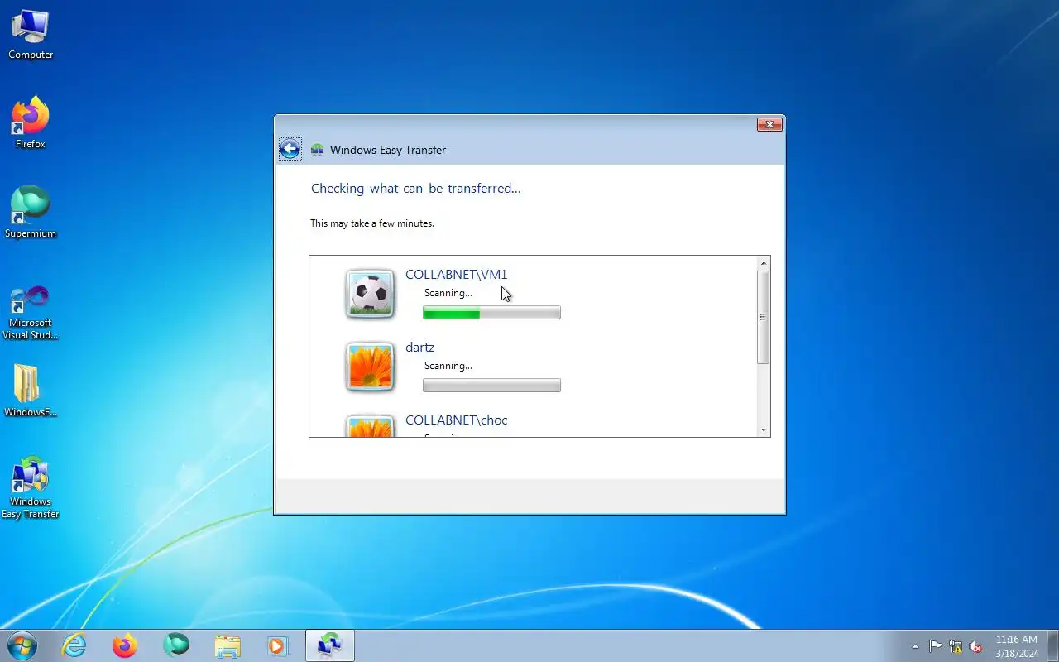This screenshot has height=662, width=1059.
Task: Open the Firefox desktop shortcut
Action: [31, 123]
